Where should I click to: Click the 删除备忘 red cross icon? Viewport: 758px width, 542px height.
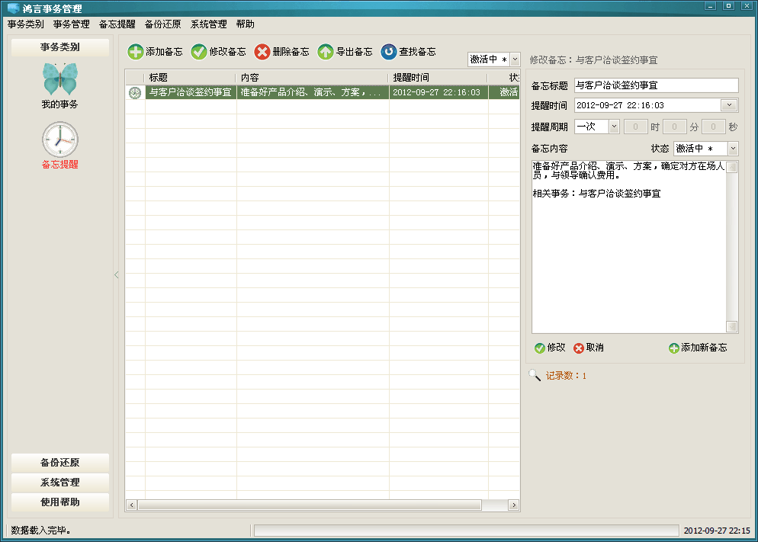coord(262,52)
